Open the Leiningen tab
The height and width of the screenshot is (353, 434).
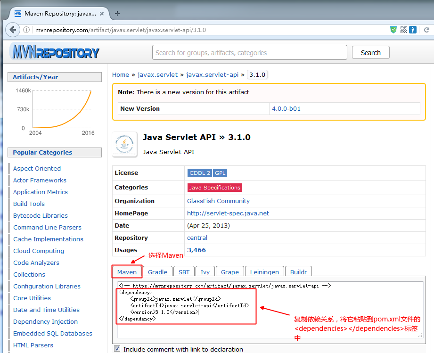[264, 272]
